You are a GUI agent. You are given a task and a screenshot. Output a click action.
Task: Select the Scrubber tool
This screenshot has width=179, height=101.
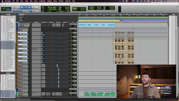point(34,8)
